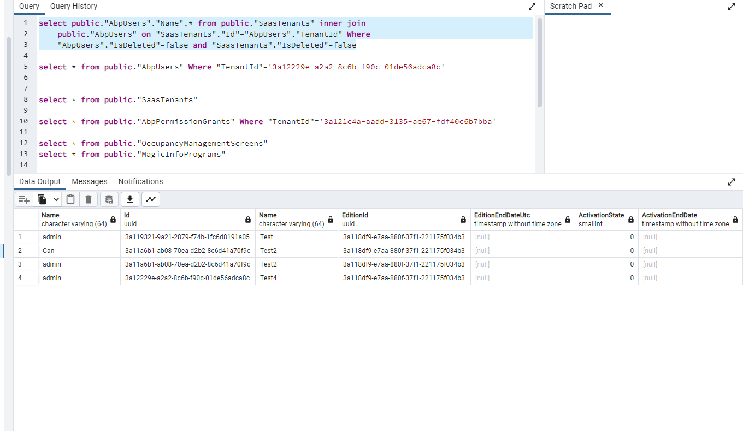
Task: Open the Notifications tab
Action: [140, 181]
